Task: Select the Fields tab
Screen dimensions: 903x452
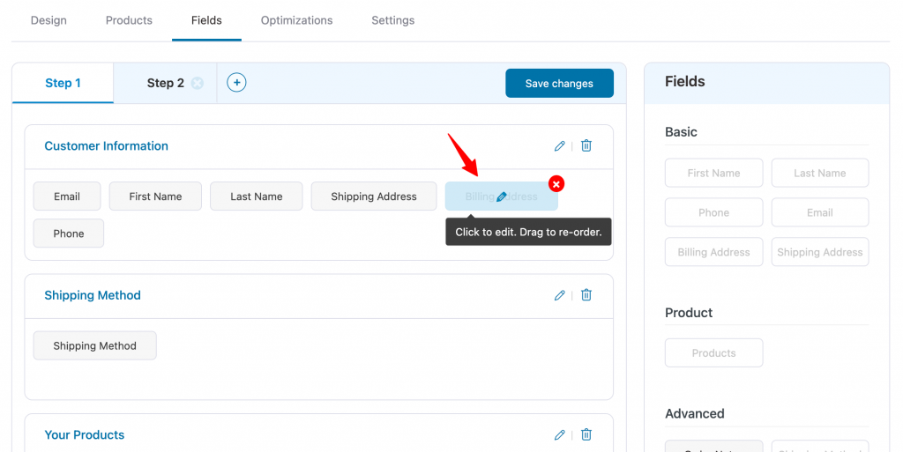Action: click(x=206, y=20)
